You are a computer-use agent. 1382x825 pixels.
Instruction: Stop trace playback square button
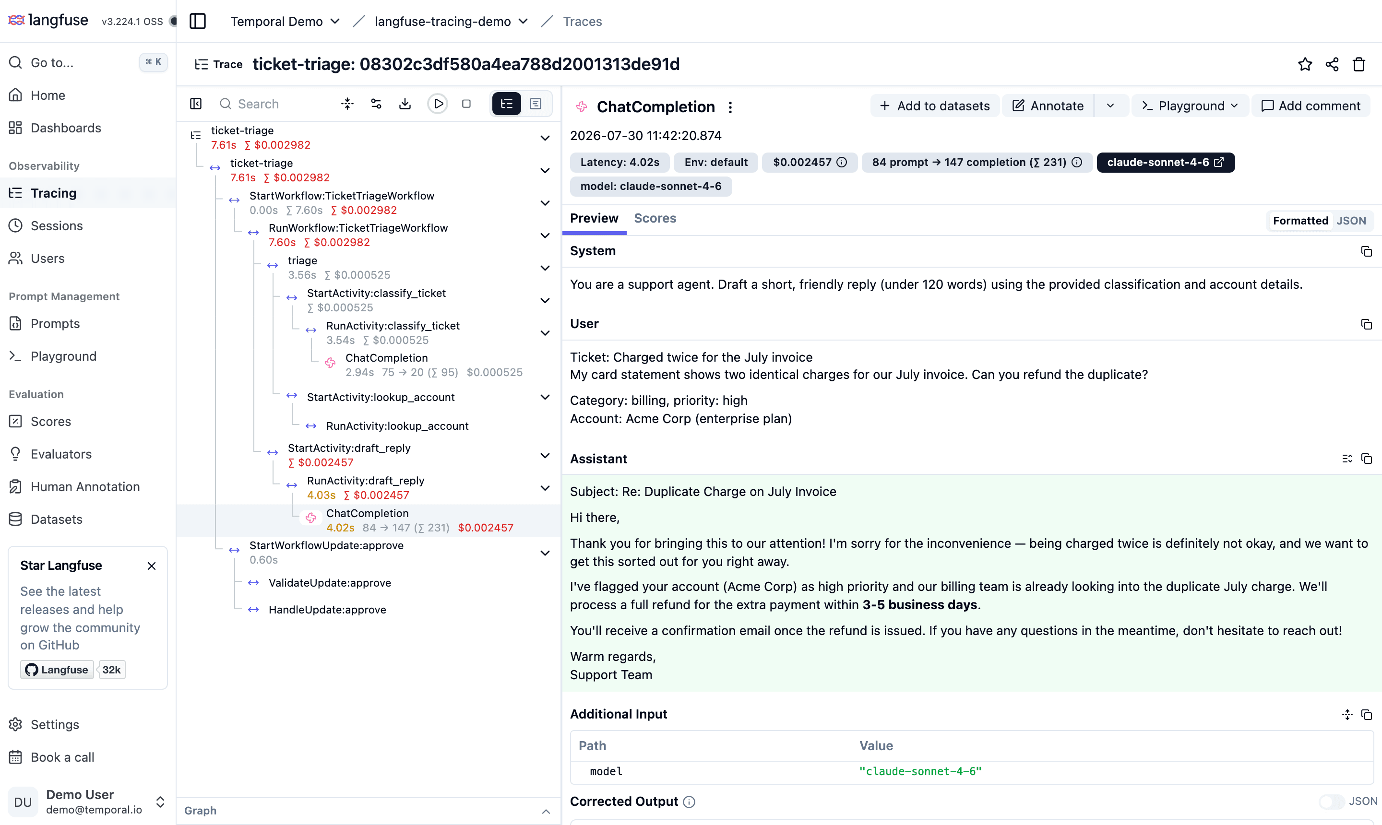(466, 104)
